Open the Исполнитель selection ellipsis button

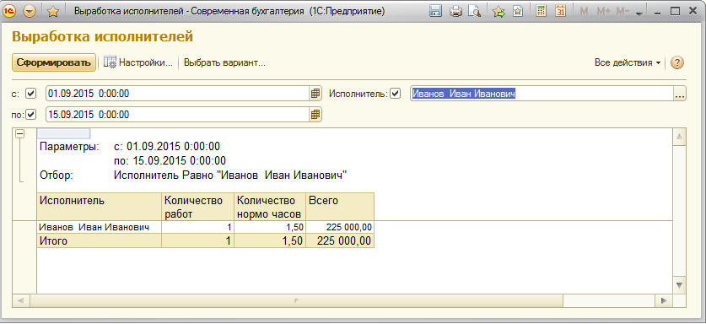tap(680, 94)
